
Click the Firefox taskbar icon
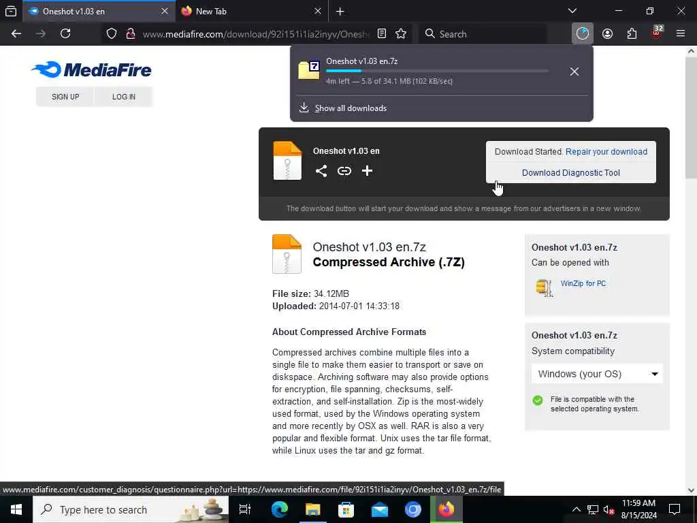[447, 509]
